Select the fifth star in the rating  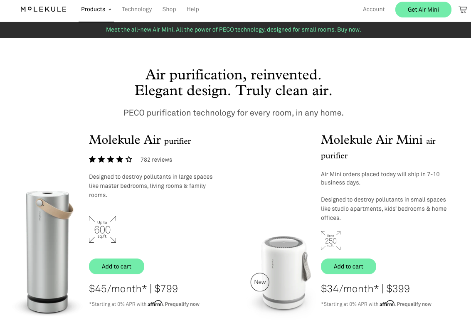point(128,159)
